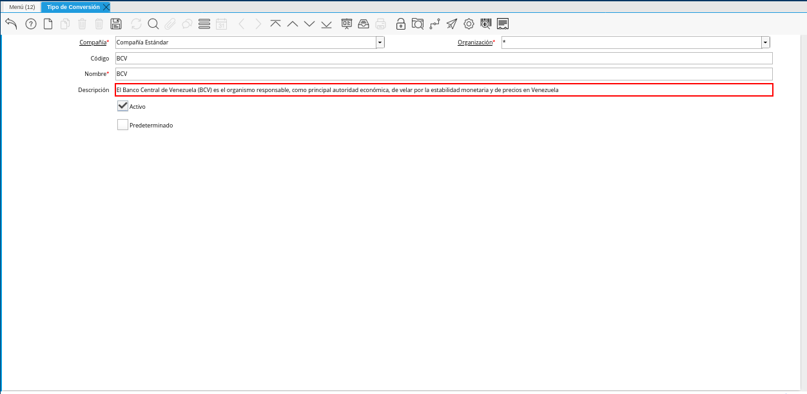Click into the Nombre field

tap(443, 74)
